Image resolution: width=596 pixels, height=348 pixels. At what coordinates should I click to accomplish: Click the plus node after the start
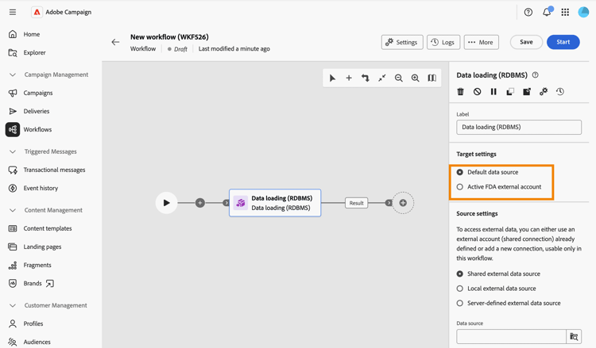(200, 203)
